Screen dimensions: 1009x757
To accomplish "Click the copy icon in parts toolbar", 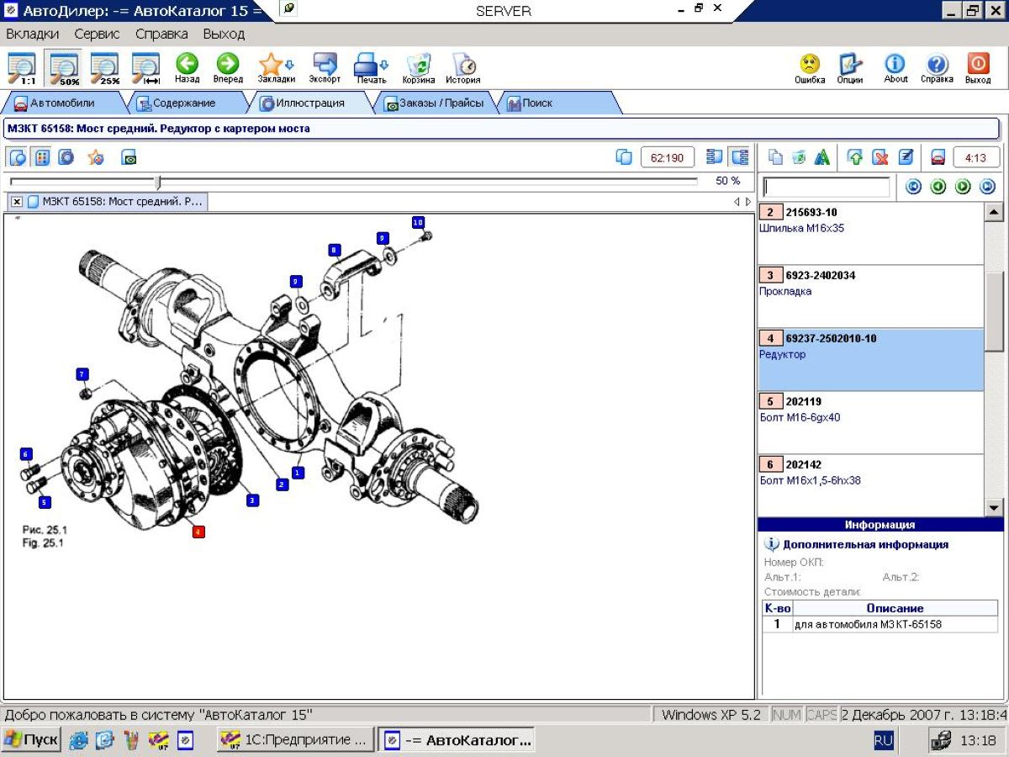I will [x=775, y=157].
